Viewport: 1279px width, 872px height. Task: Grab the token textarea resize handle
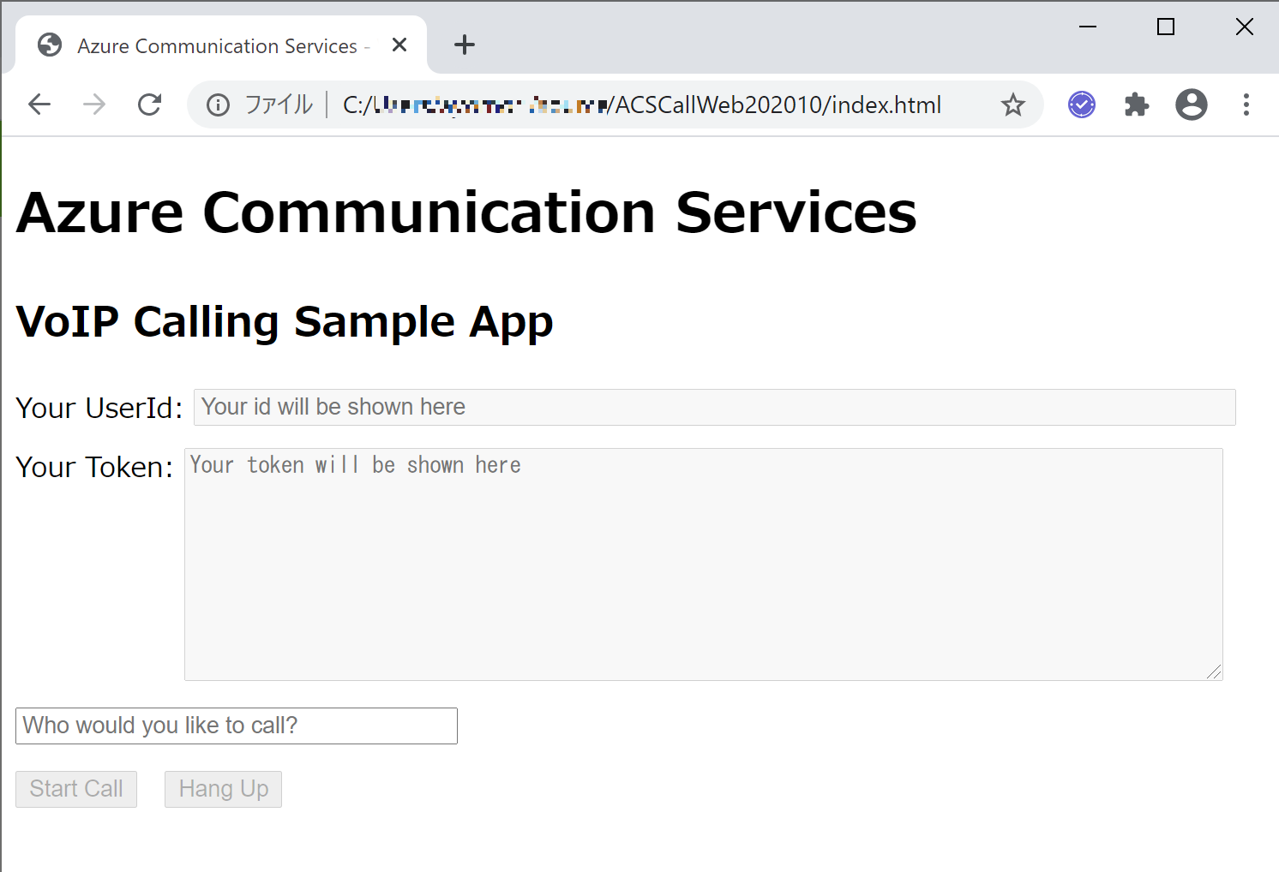point(1214,672)
